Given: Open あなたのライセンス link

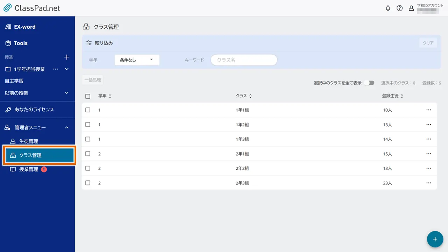Looking at the screenshot, I should 34,110.
